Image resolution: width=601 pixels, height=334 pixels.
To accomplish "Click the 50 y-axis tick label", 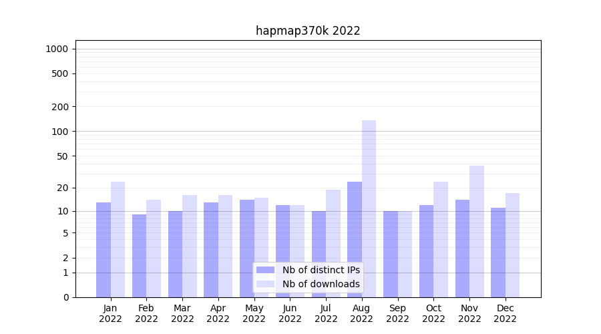I will pyautogui.click(x=61, y=156).
